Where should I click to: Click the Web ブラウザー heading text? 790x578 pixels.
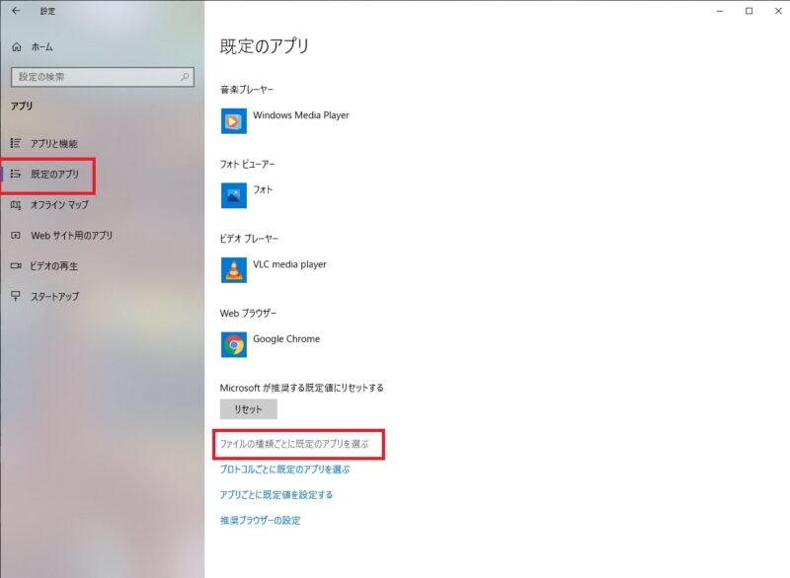248,313
